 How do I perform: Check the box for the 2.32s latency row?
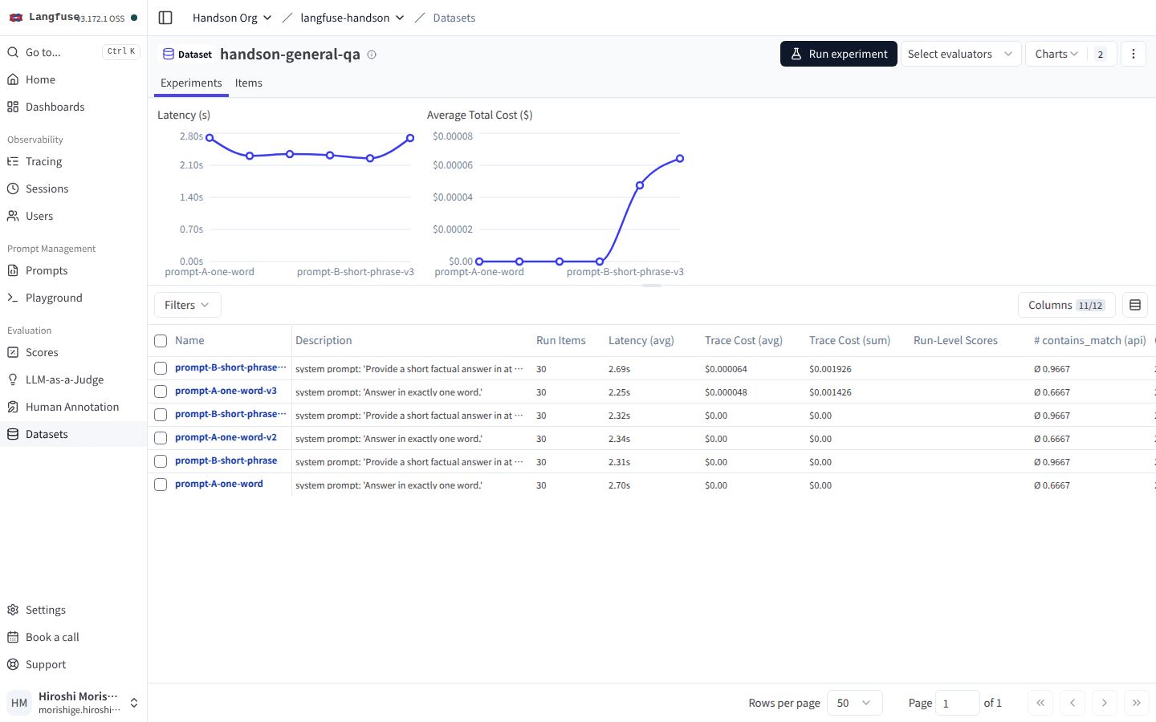click(x=161, y=415)
